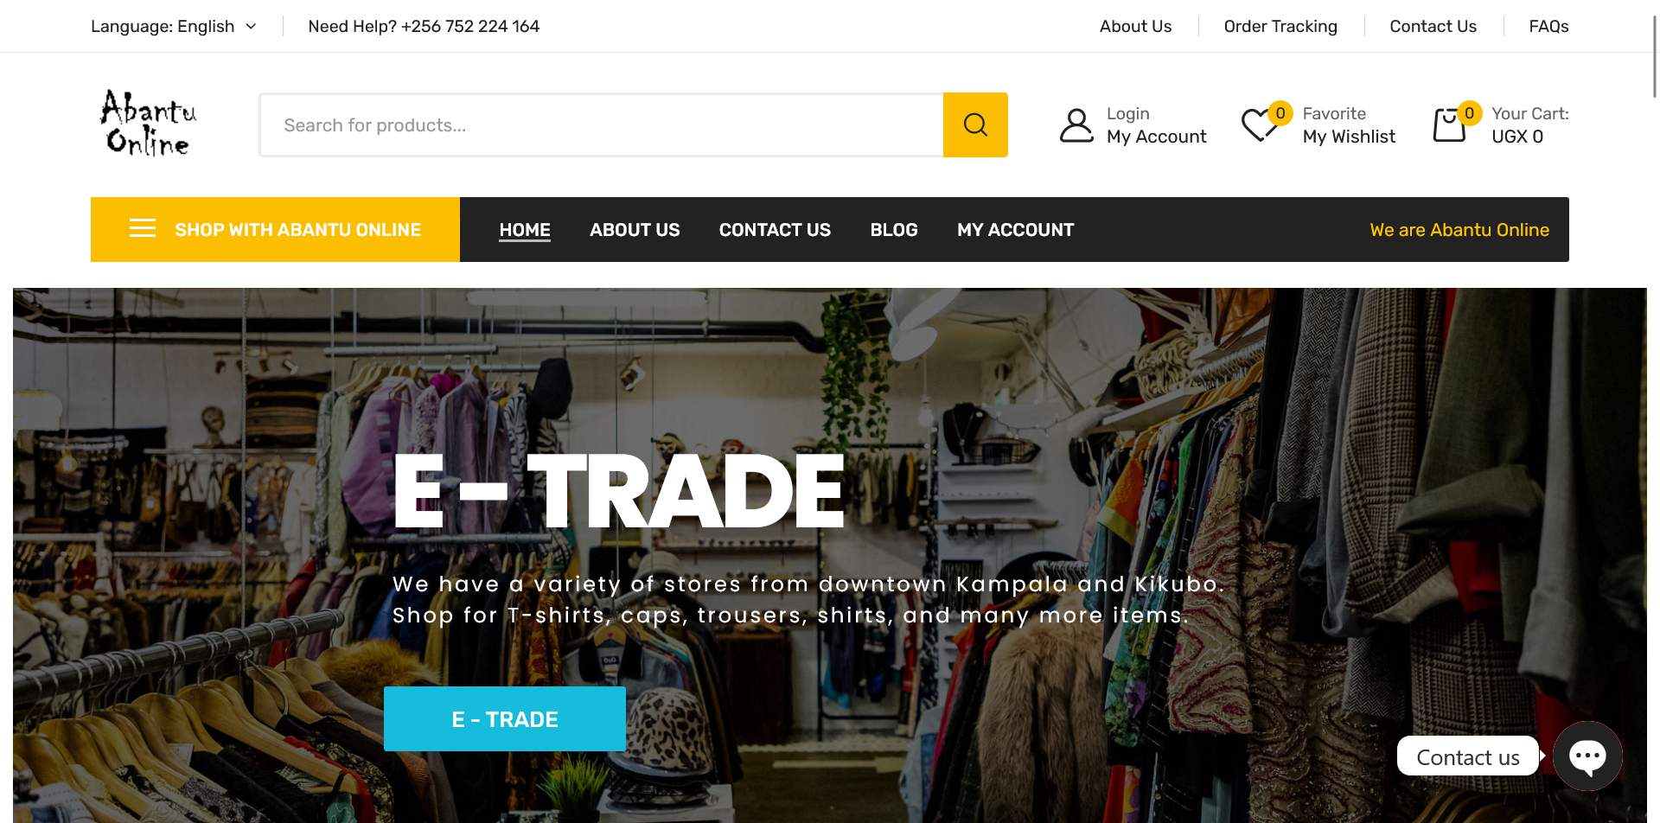Click the Abantu Online logo
The image size is (1660, 823).
148,124
